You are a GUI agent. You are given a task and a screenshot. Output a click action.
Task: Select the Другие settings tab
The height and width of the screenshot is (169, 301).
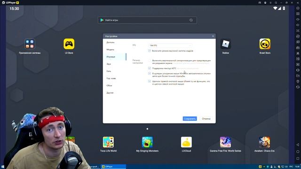tap(115, 93)
